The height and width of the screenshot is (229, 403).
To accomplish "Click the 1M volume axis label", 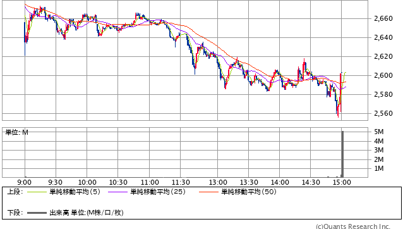I will click(x=379, y=168).
